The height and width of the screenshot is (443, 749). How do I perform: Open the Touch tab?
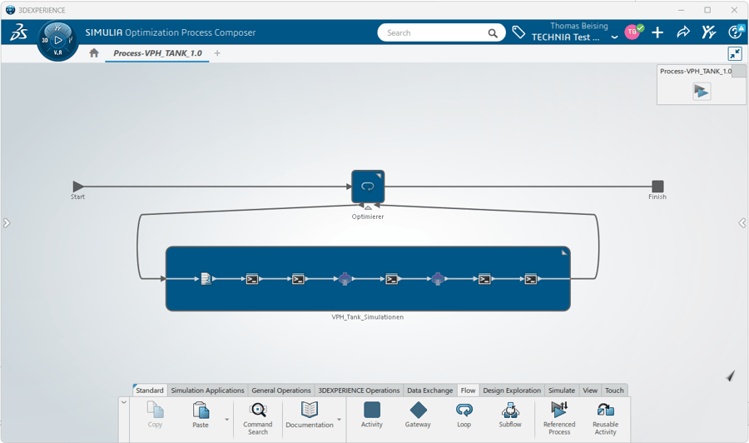click(614, 391)
